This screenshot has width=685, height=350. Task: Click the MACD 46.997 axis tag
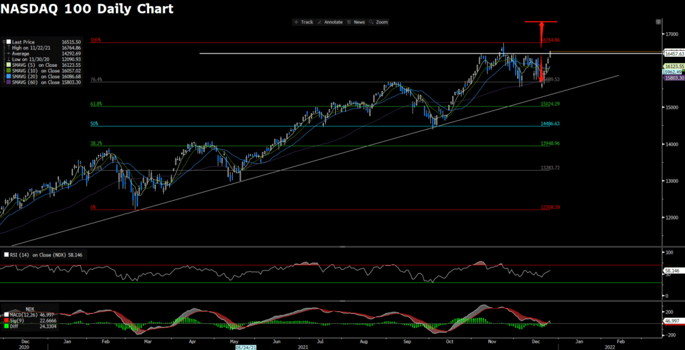(673, 321)
